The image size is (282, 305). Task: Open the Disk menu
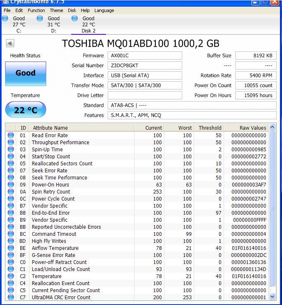tap(72, 10)
